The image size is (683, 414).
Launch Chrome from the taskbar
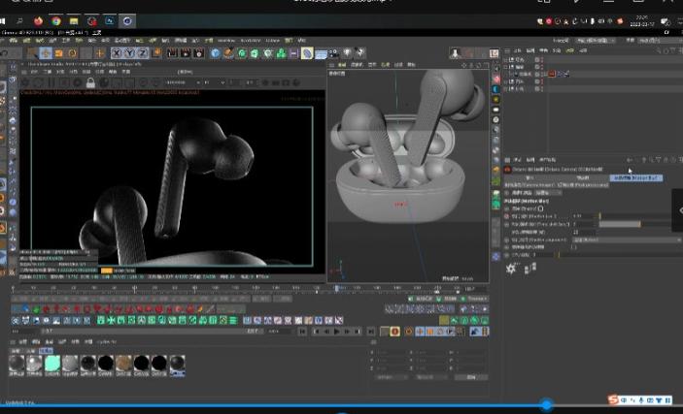point(55,19)
